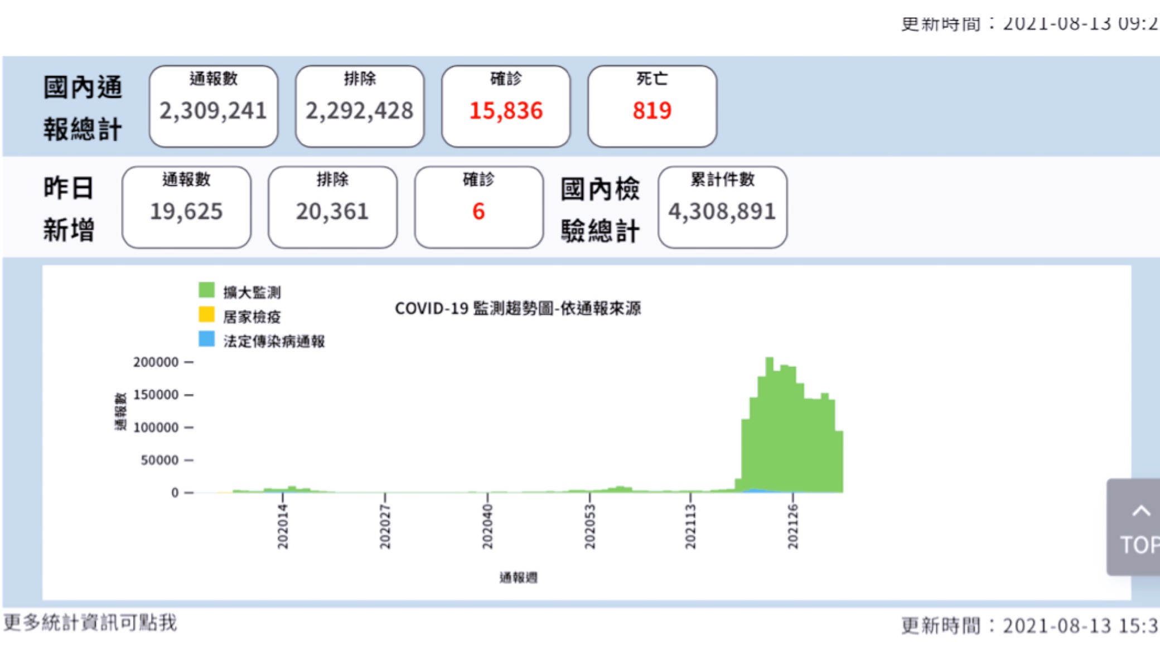Click the green 擴大監測 legend swatch
The image size is (1160, 652).
(x=207, y=290)
